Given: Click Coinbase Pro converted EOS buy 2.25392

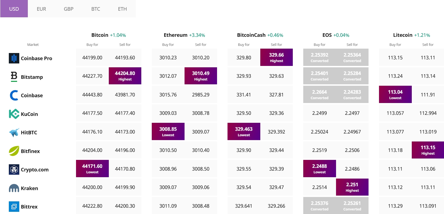Looking at the screenshot, I should pyautogui.click(x=320, y=57).
